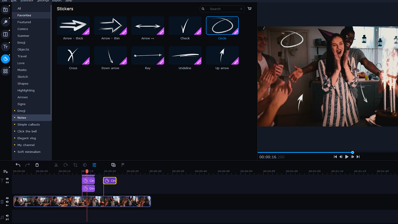This screenshot has width=398, height=224.
Task: Open the More Tools grid panel
Action: point(5,71)
